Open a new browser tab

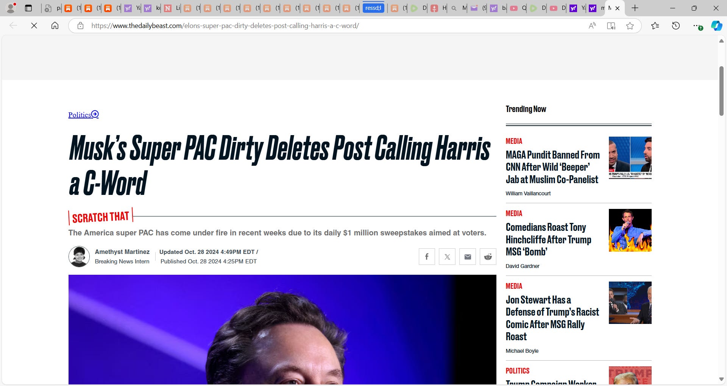[635, 8]
